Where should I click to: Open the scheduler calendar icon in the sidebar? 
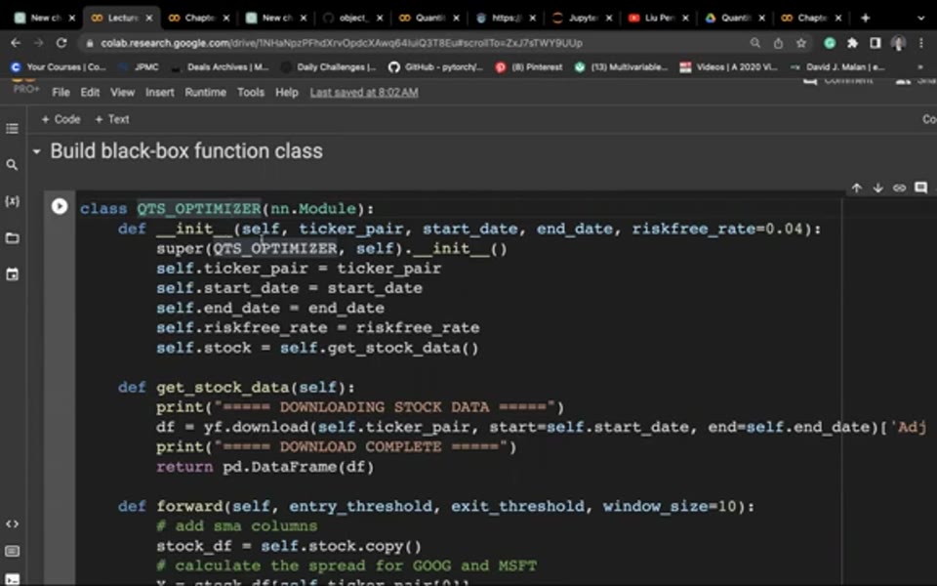[12, 274]
